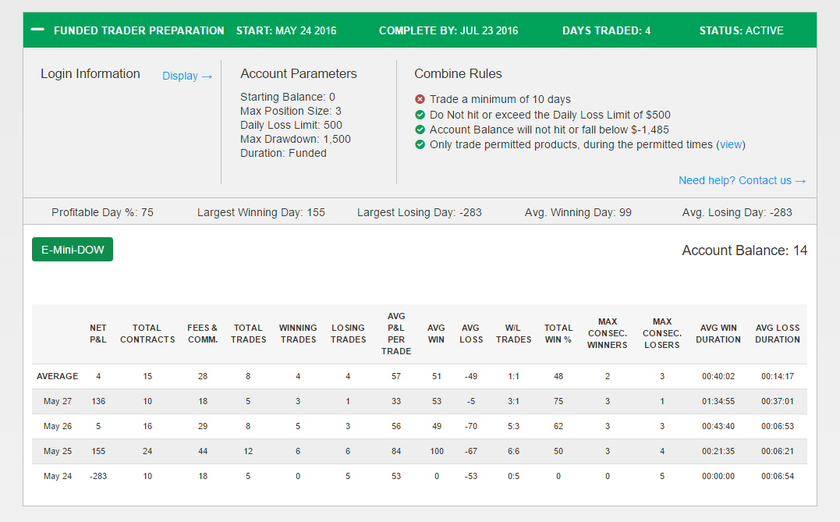The height and width of the screenshot is (522, 840).
Task: Click the Avg. Winning Day: 99 stat
Action: click(x=578, y=212)
